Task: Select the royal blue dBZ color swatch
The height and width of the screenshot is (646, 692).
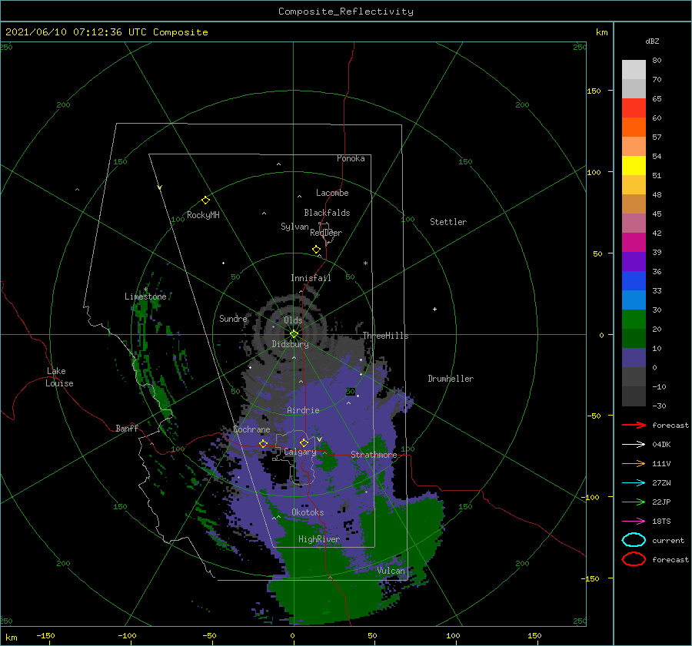Action: pyautogui.click(x=634, y=280)
